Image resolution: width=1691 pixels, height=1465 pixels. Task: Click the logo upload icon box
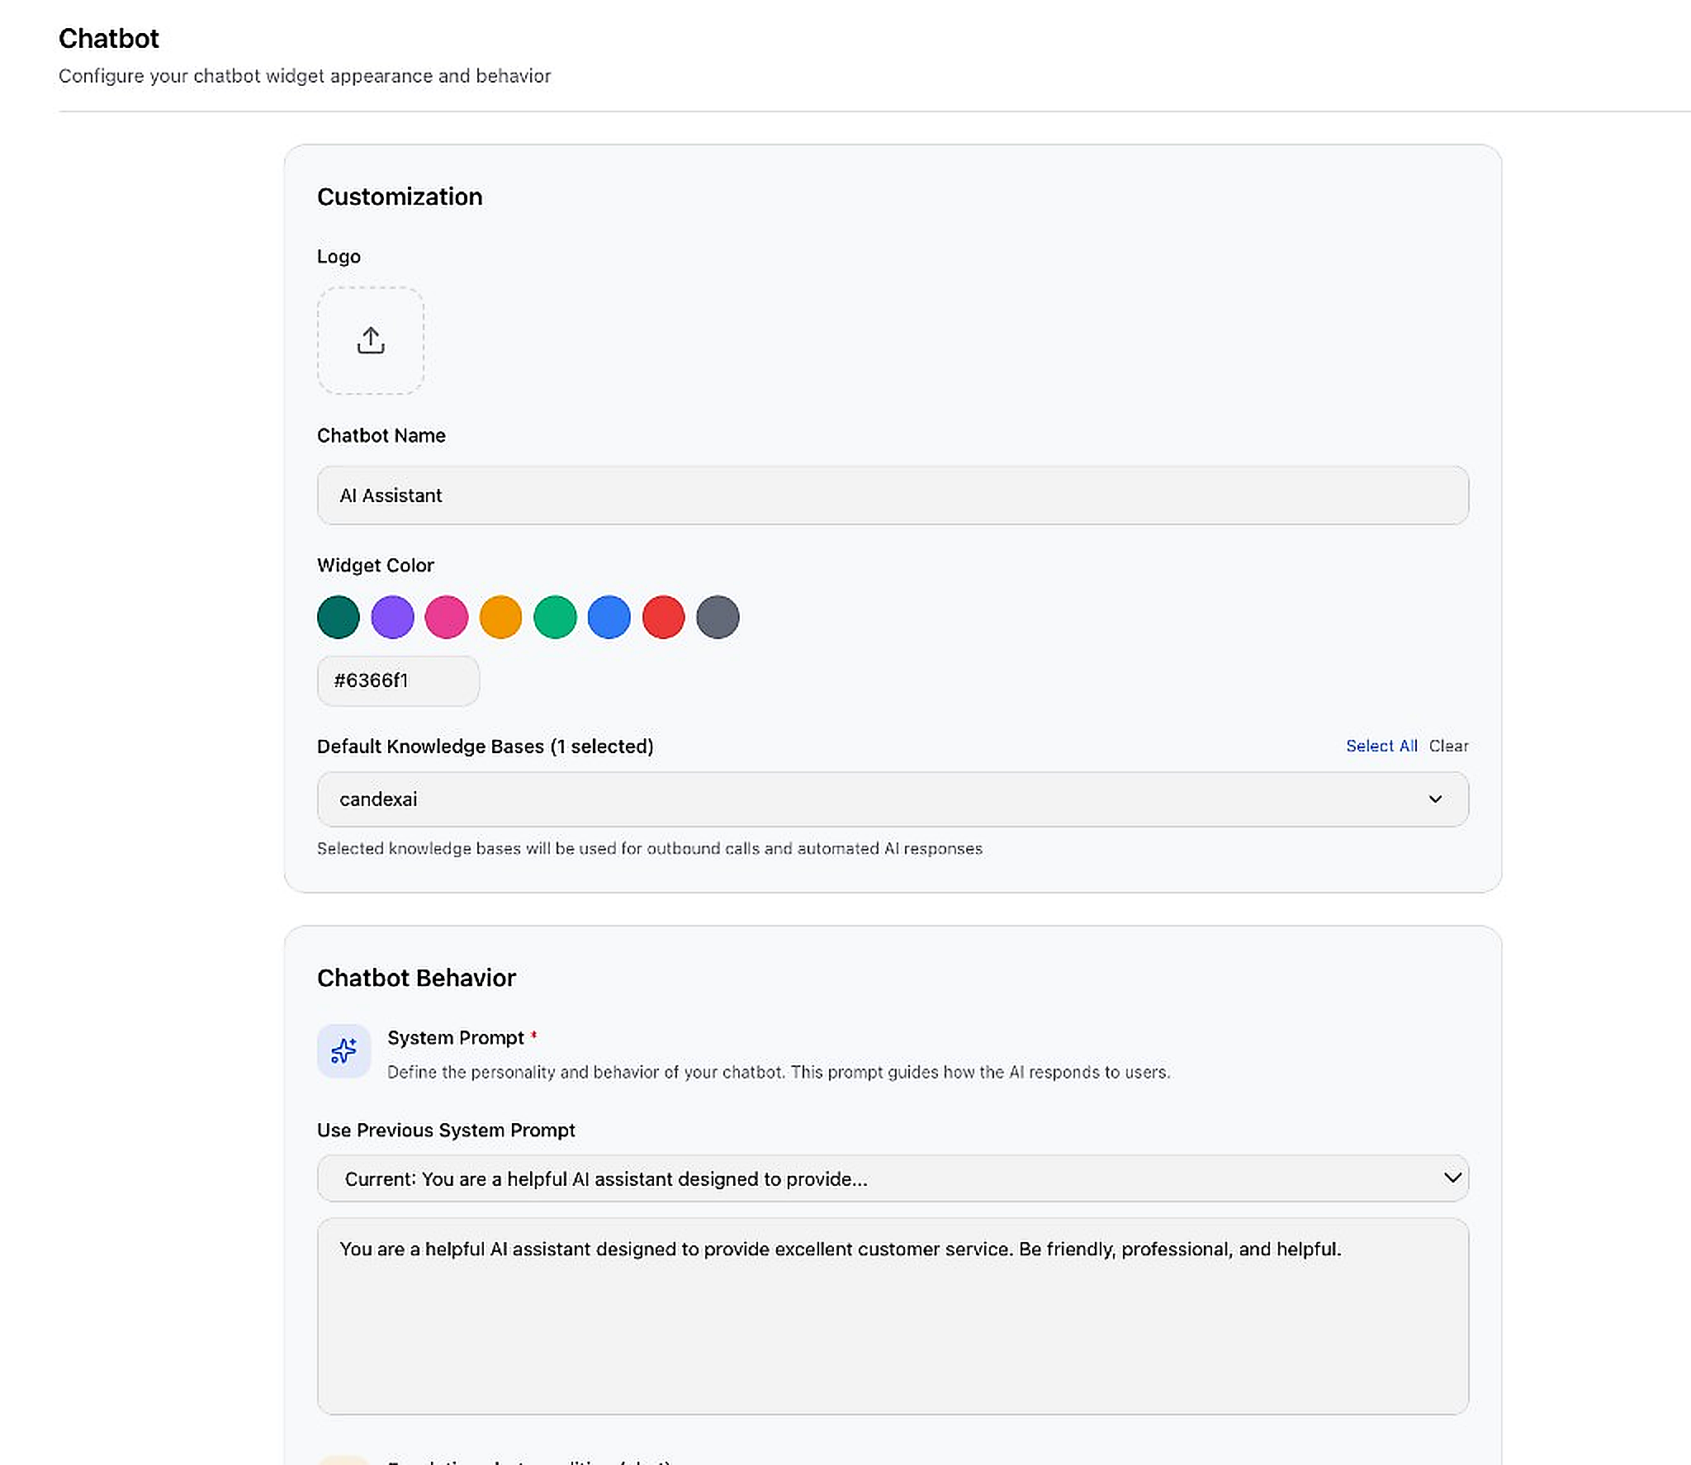(371, 340)
